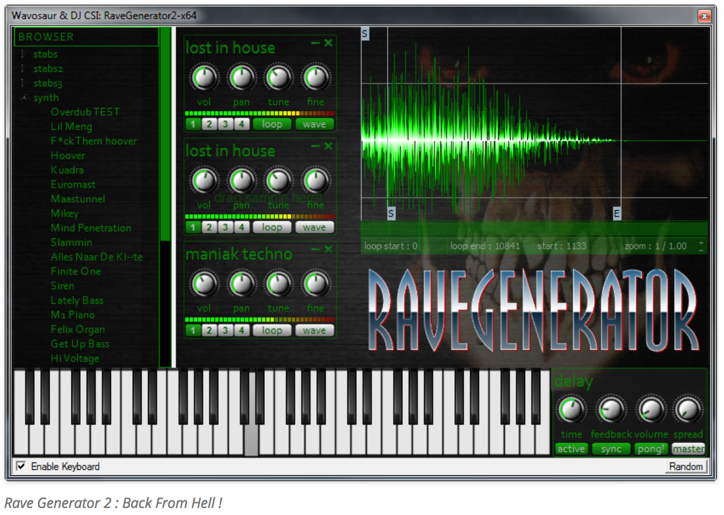The image size is (724, 515).
Task: Load the Felix Organ preset
Action: (78, 329)
